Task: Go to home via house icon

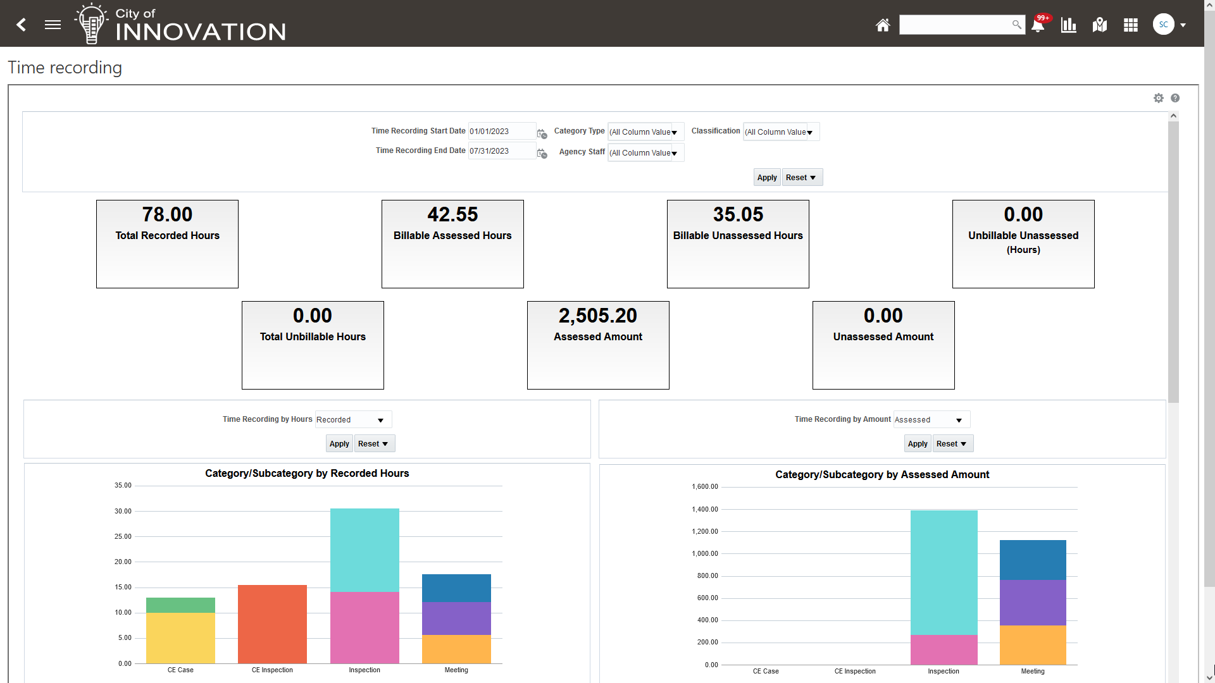Action: pyautogui.click(x=883, y=25)
